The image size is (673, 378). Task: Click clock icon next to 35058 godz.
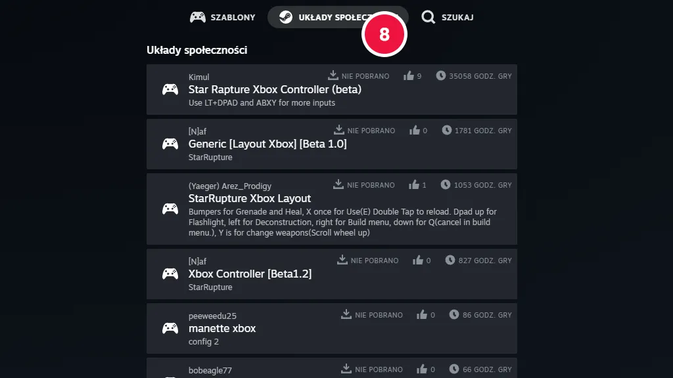pyautogui.click(x=441, y=76)
